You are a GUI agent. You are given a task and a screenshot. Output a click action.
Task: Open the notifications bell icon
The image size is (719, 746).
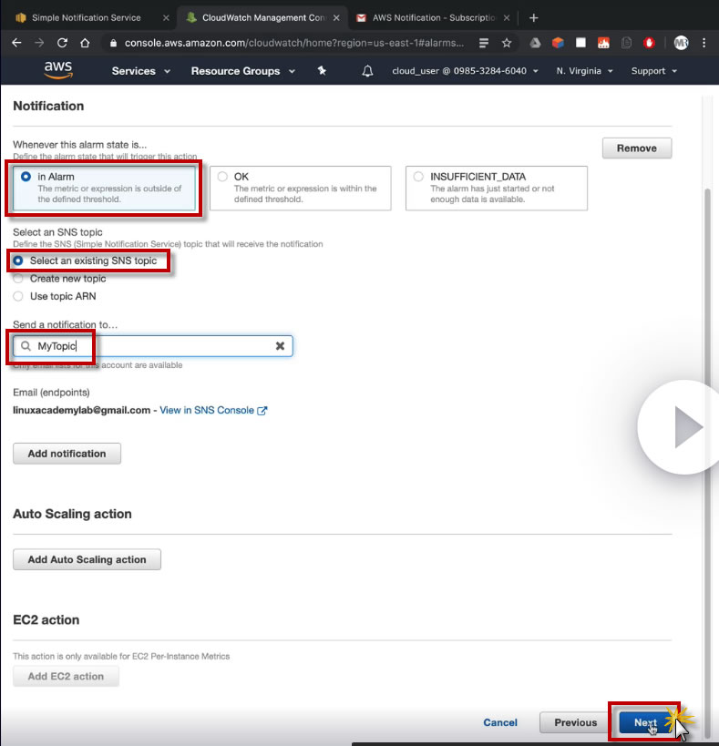(367, 71)
